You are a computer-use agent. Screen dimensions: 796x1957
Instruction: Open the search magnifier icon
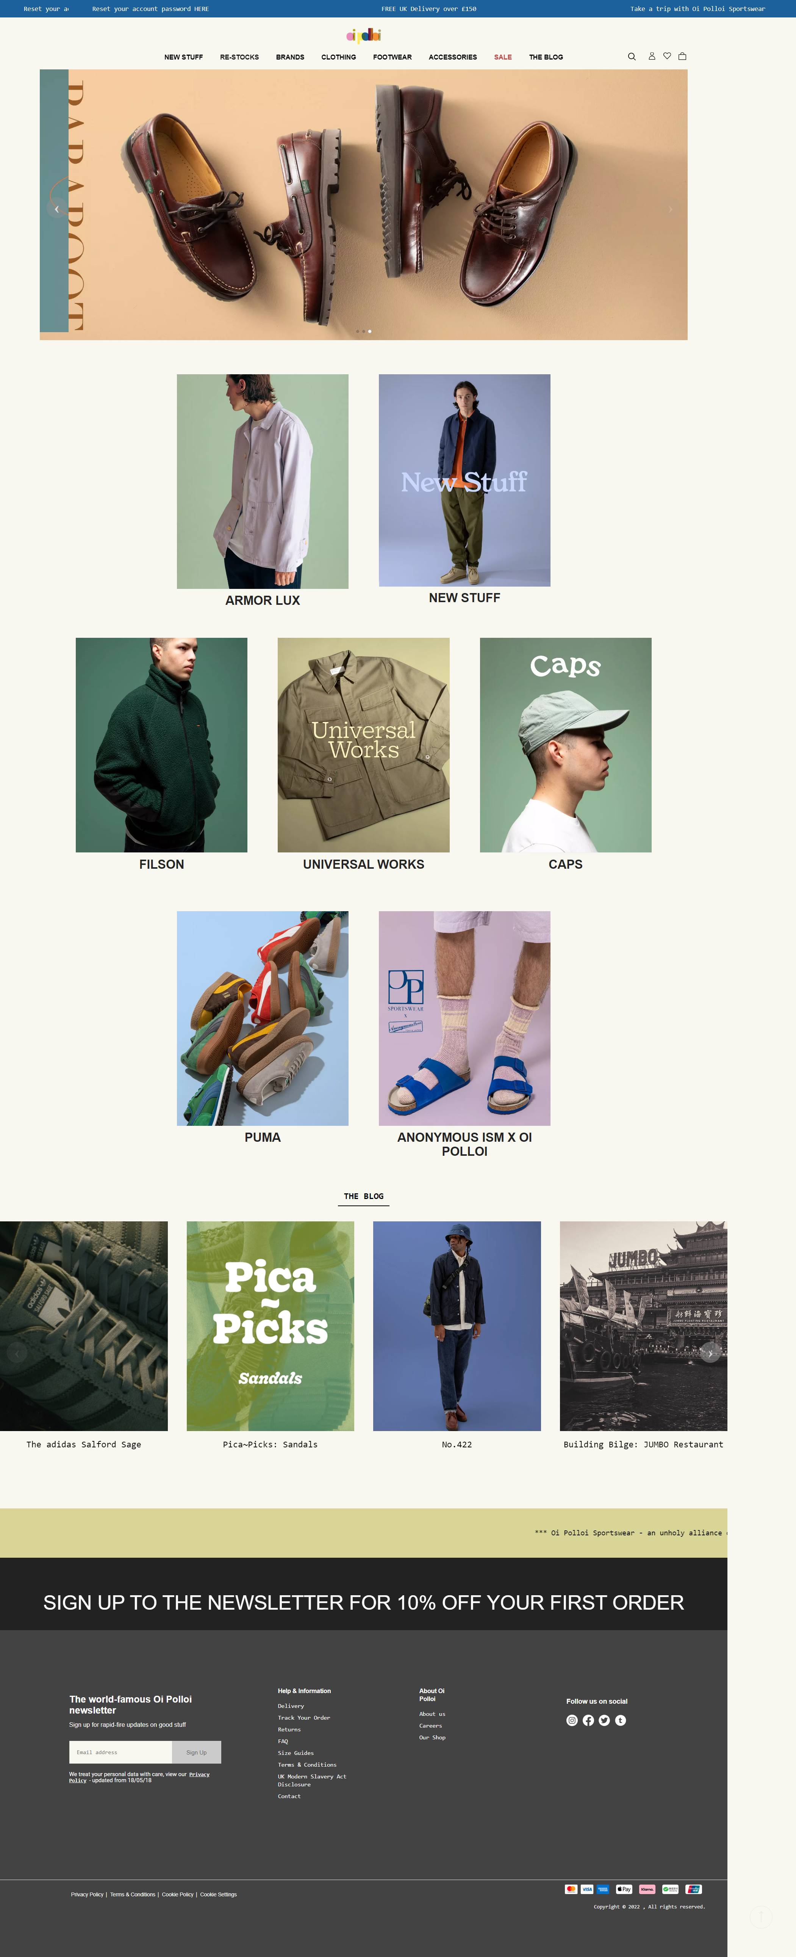(631, 56)
